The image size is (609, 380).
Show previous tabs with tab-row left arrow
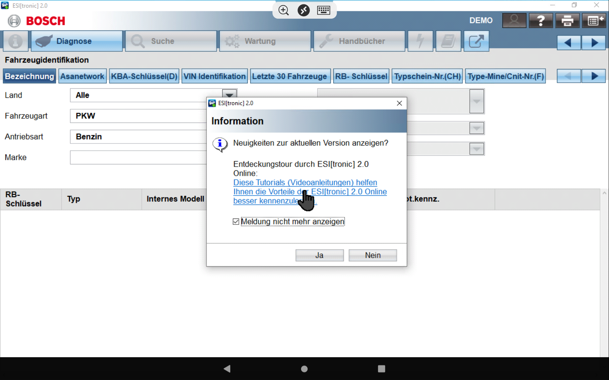pyautogui.click(x=569, y=76)
